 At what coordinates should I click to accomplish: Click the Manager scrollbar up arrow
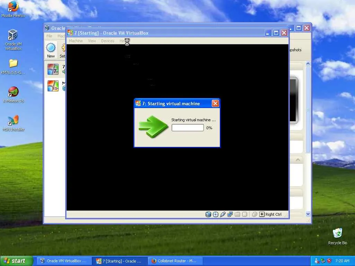coord(308,64)
